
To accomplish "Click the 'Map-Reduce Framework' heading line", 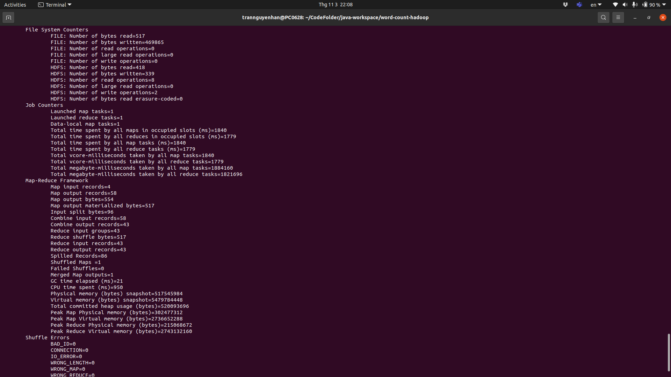I will (x=57, y=180).
